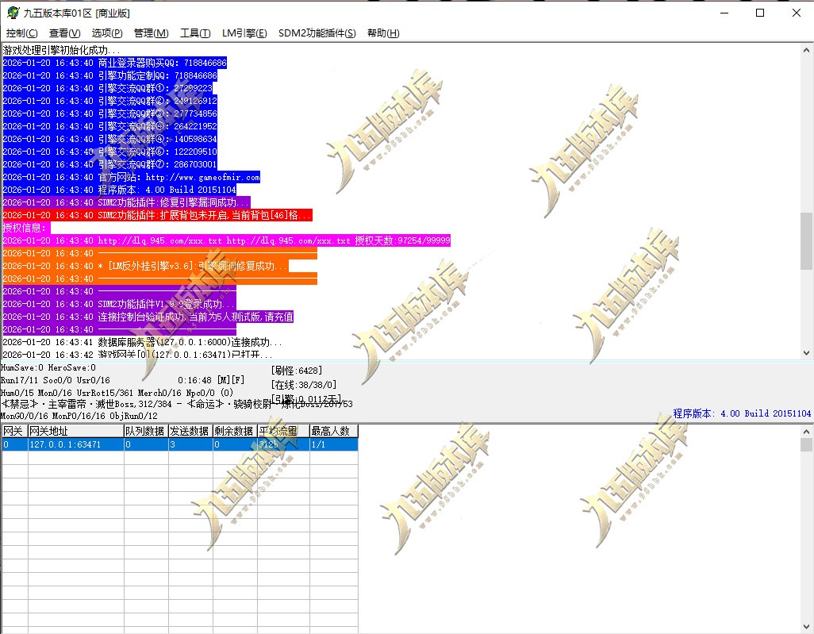The width and height of the screenshot is (814, 634).
Task: Click the gateway list scroll up arrow
Action: point(806,432)
